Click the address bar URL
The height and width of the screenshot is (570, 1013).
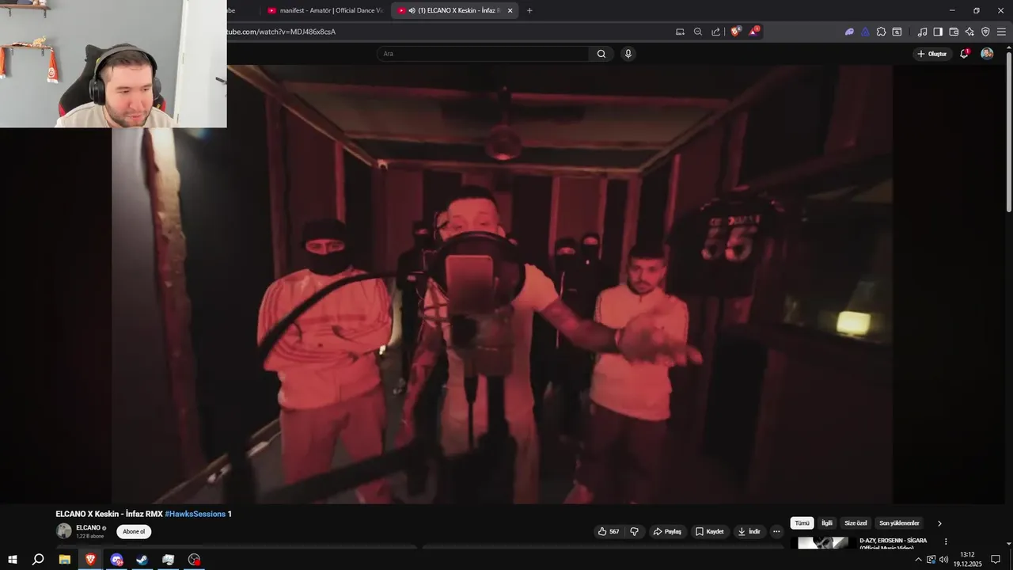pyautogui.click(x=281, y=32)
